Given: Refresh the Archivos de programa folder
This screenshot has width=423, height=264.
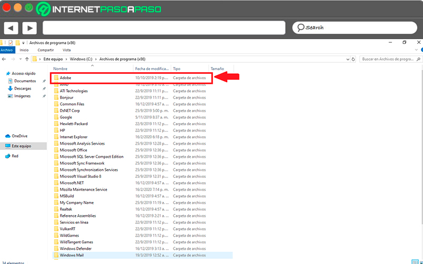Looking at the screenshot, I should [x=353, y=59].
